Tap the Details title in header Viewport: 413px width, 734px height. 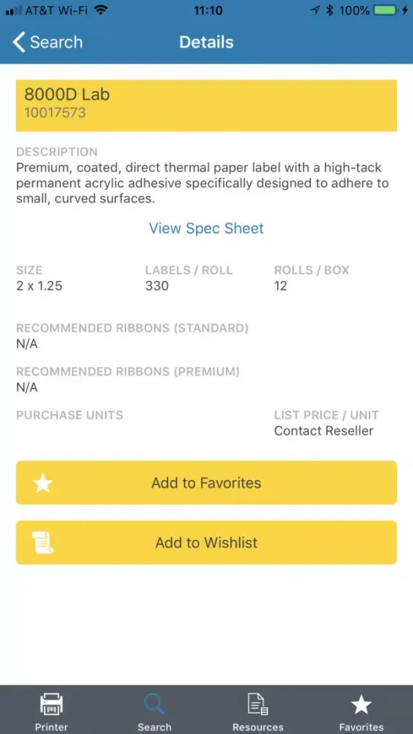(206, 42)
